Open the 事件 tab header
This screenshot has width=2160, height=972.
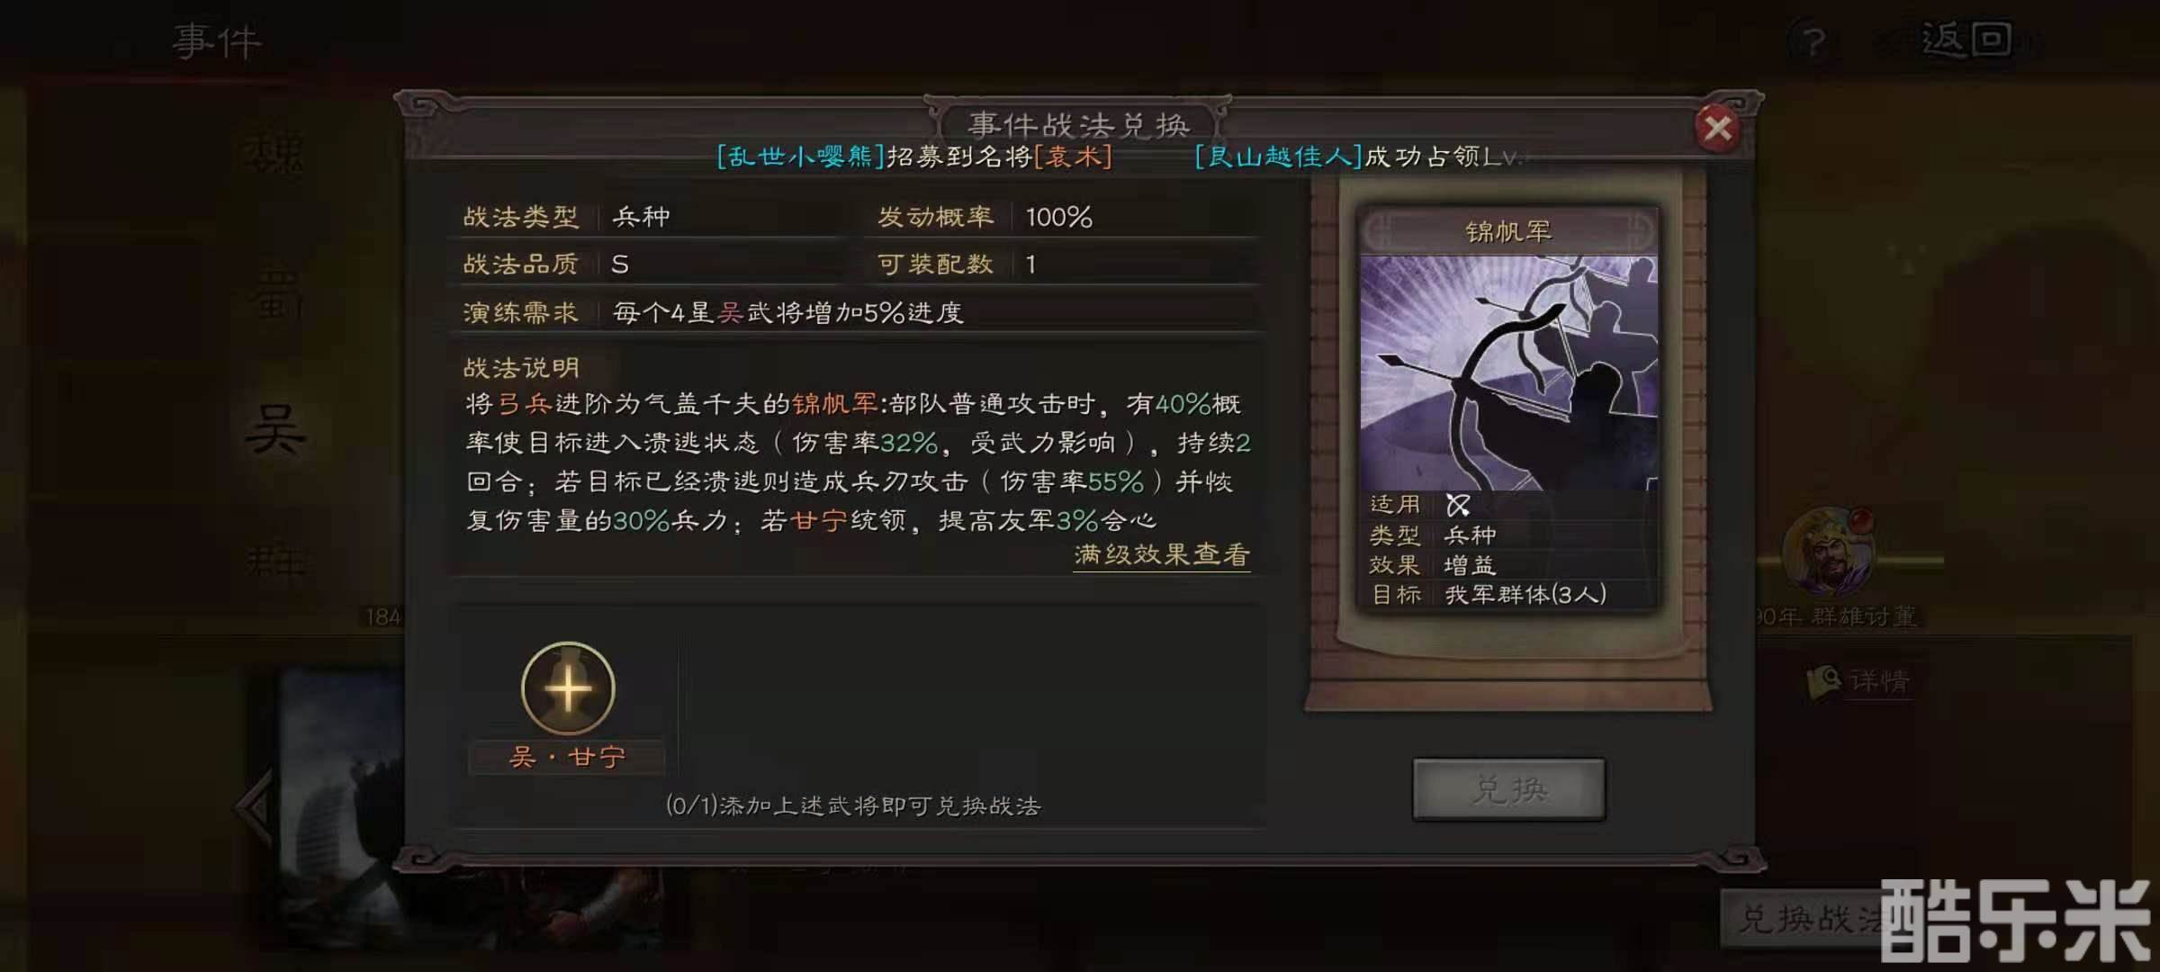pos(217,41)
